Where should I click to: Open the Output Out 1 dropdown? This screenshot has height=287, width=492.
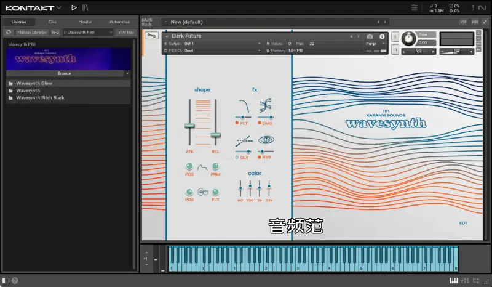pos(259,44)
